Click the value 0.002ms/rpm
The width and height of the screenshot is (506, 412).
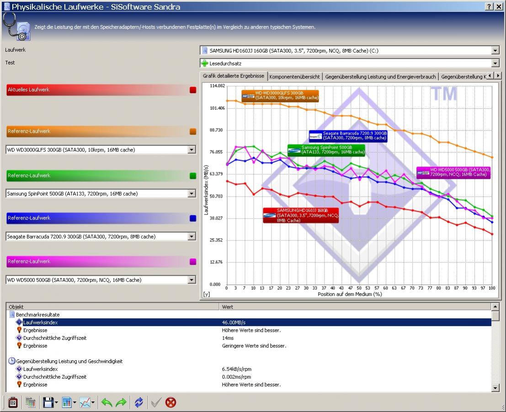(236, 376)
